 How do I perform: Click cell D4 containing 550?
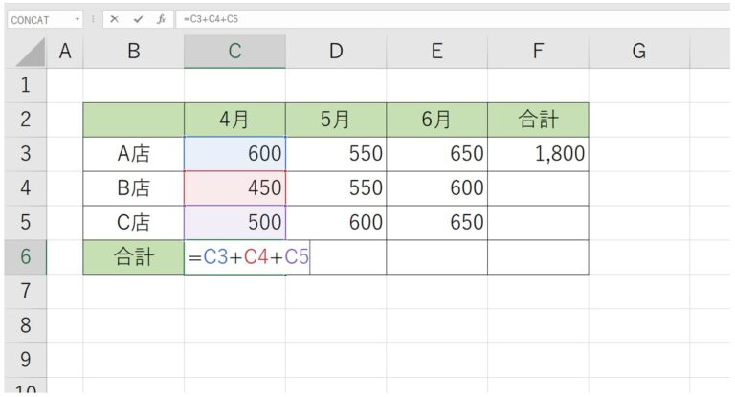[x=336, y=187]
